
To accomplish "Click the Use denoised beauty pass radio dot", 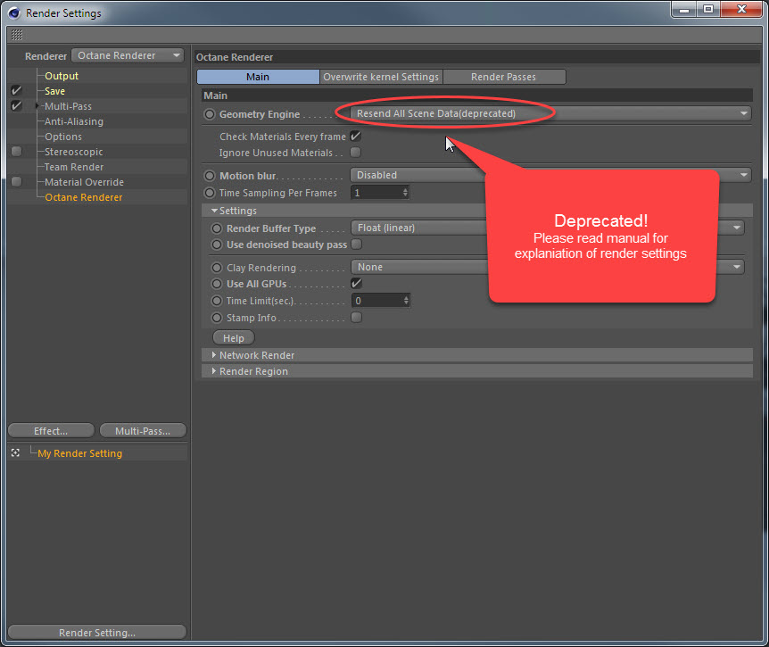I will 216,245.
